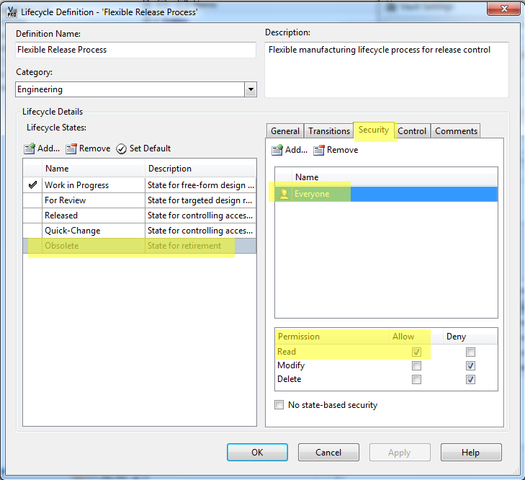Enable No state-based security checkbox
Image resolution: width=525 pixels, height=480 pixels.
[x=279, y=404]
